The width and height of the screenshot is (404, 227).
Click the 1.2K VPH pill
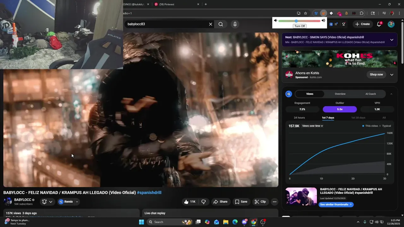(377, 109)
